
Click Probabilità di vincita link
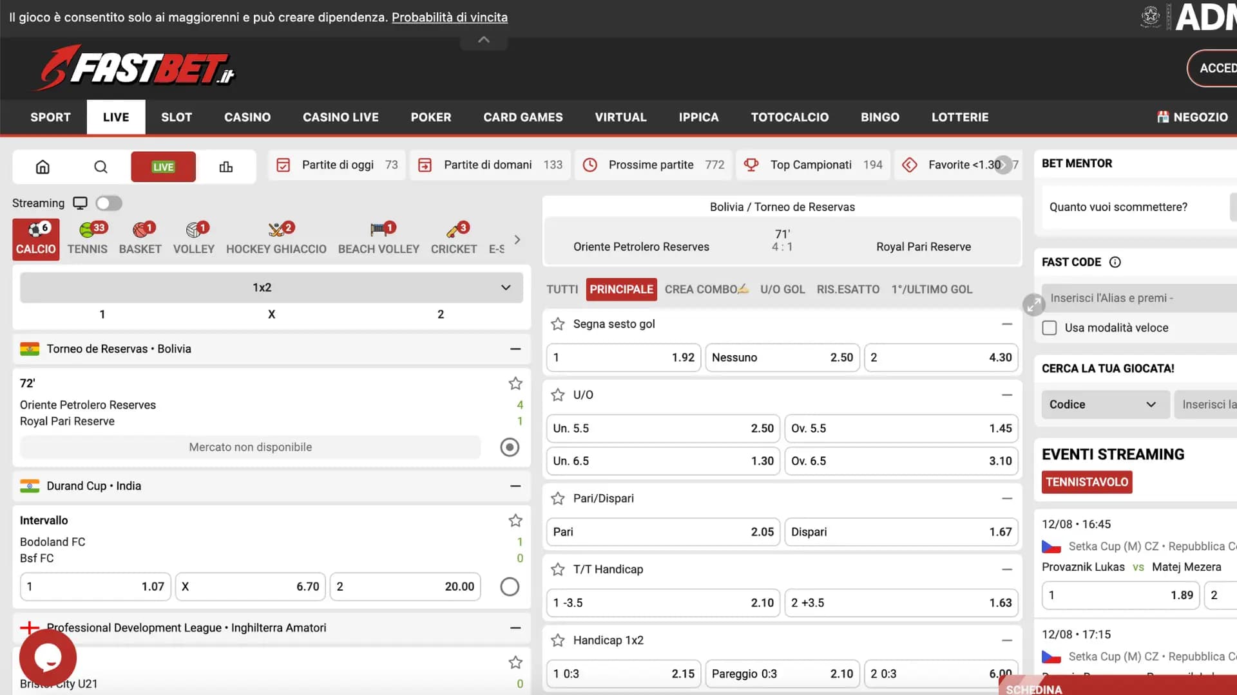tap(450, 17)
